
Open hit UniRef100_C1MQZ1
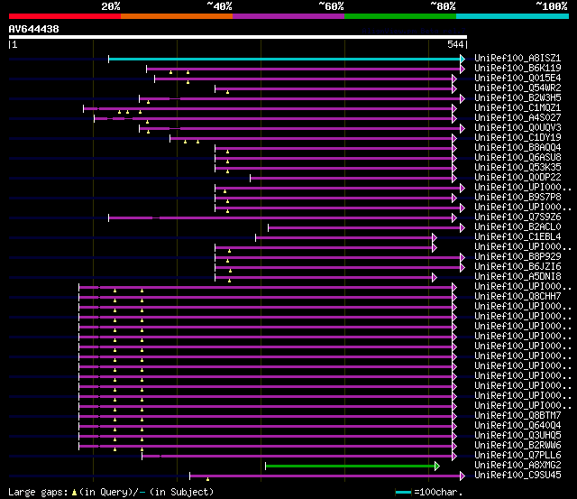pos(517,108)
